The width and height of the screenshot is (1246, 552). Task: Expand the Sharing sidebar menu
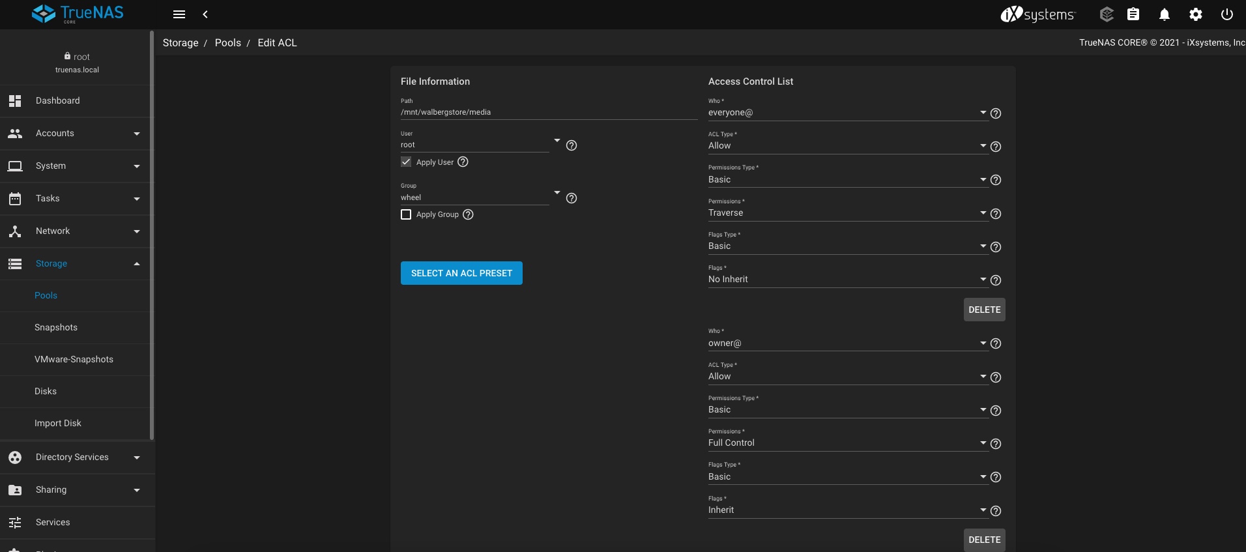[x=137, y=490]
